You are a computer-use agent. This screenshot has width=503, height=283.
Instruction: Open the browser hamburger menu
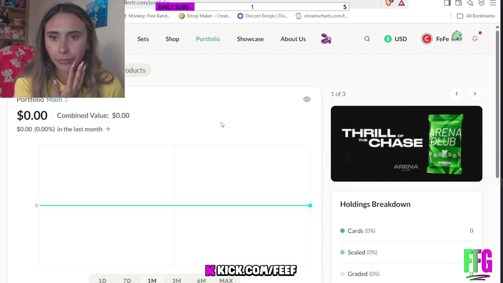point(493,3)
